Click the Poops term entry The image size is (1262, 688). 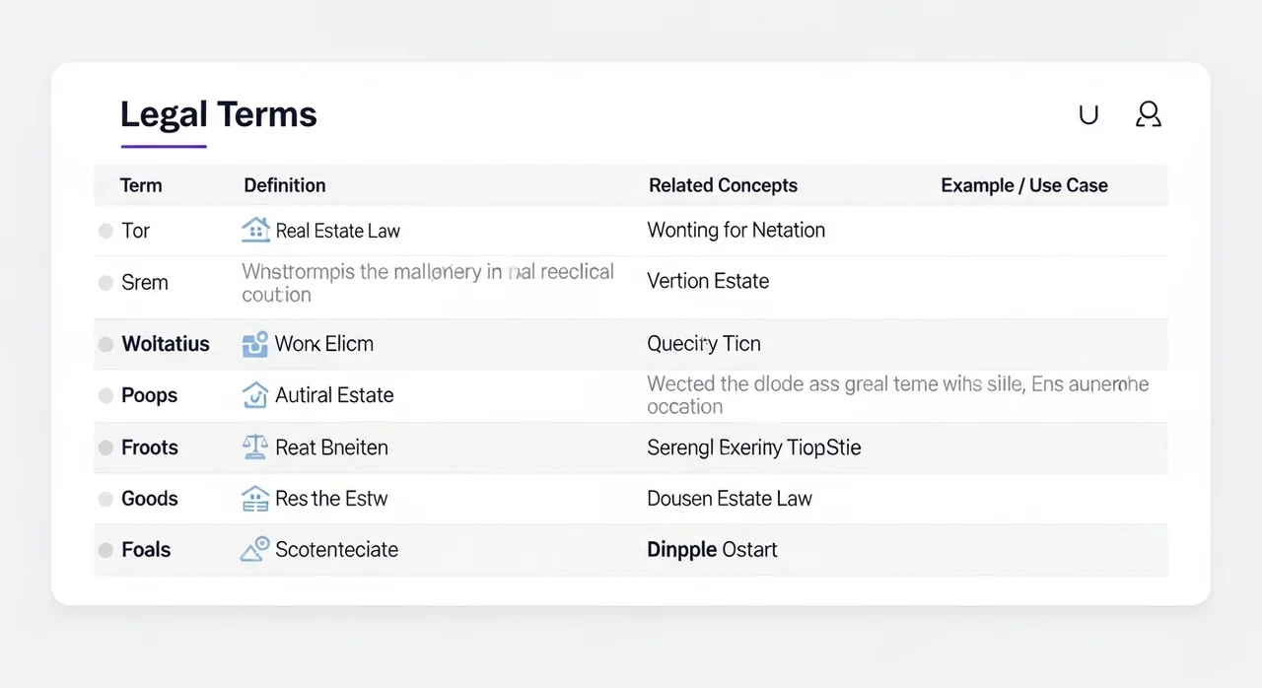[149, 395]
